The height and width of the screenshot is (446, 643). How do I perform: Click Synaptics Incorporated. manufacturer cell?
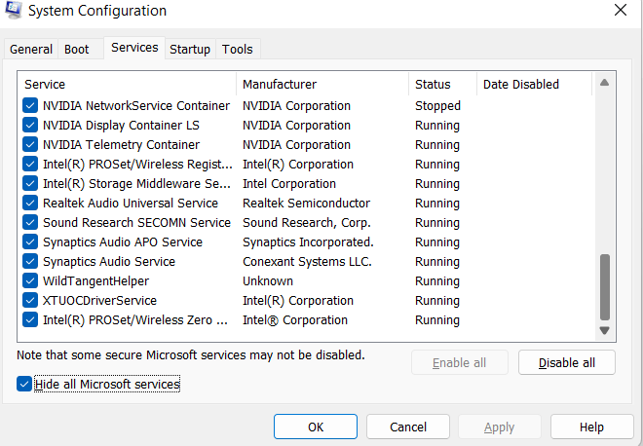[308, 242]
